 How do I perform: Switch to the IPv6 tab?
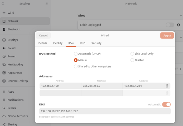83,43
